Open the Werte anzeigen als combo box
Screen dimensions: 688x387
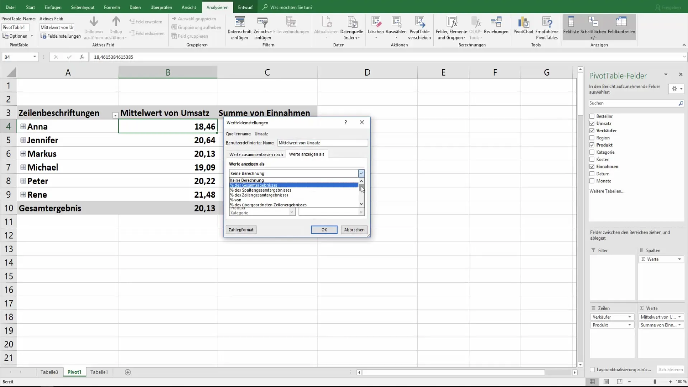tap(297, 173)
